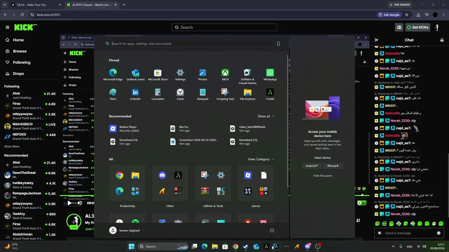
Task: Go to Kick Home page
Action: pos(15,40)
